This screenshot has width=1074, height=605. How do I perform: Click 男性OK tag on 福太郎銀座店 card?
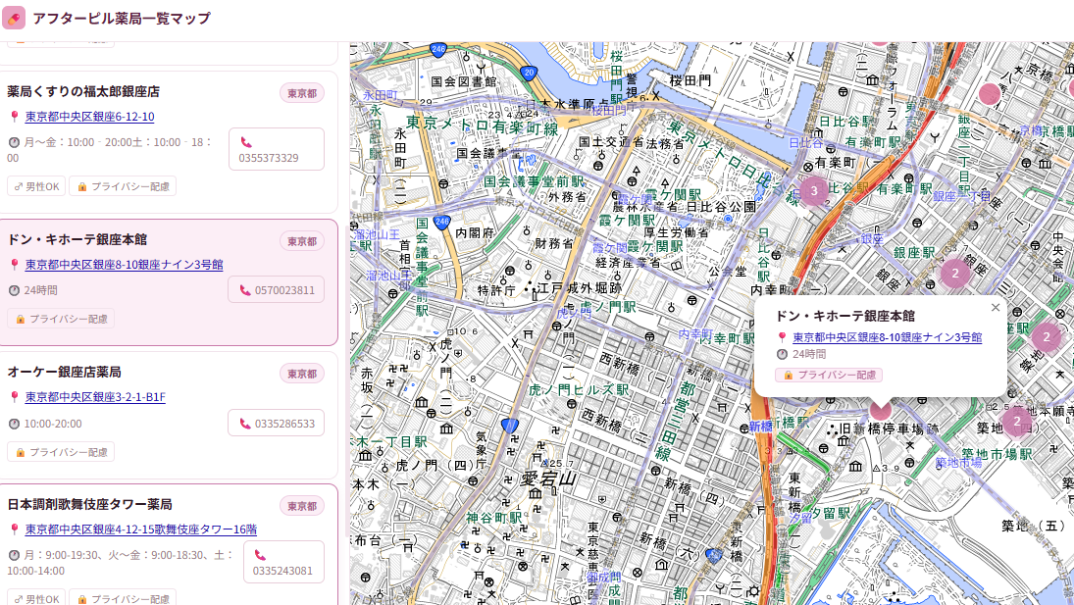tap(35, 186)
